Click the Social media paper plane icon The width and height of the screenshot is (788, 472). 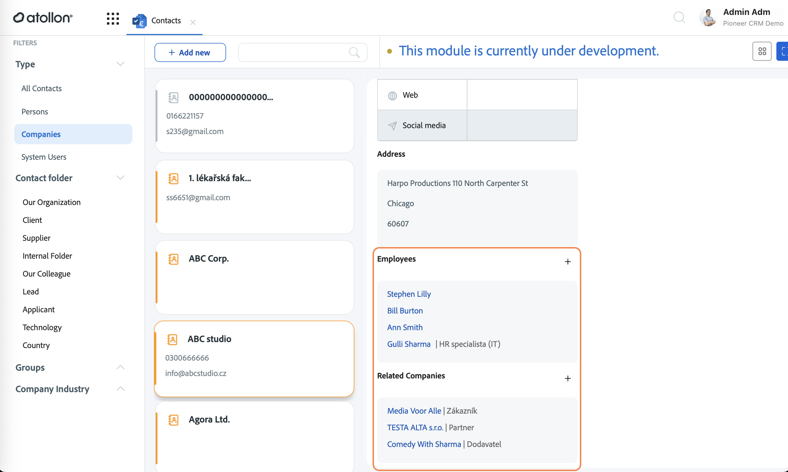[x=393, y=126]
